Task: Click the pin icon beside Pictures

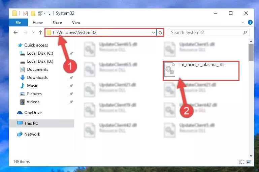Action: (x=71, y=94)
